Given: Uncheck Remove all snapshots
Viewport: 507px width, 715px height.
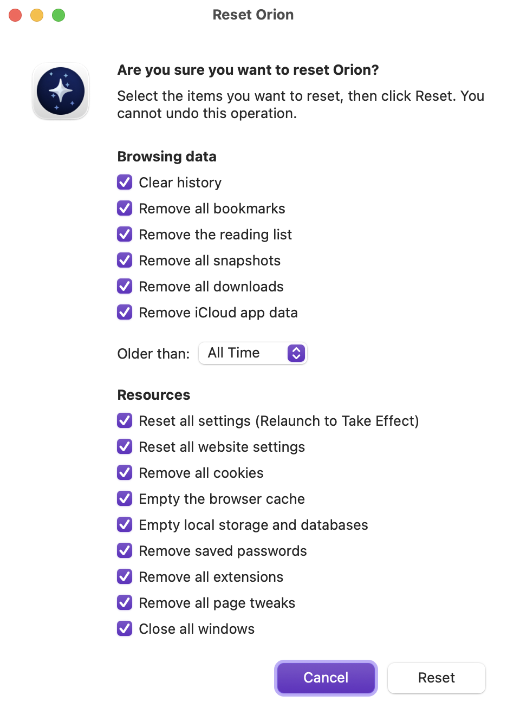Looking at the screenshot, I should coord(125,261).
